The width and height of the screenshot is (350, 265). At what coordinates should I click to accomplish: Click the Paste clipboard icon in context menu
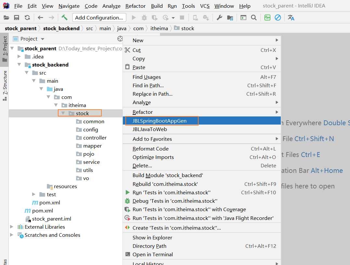point(127,67)
